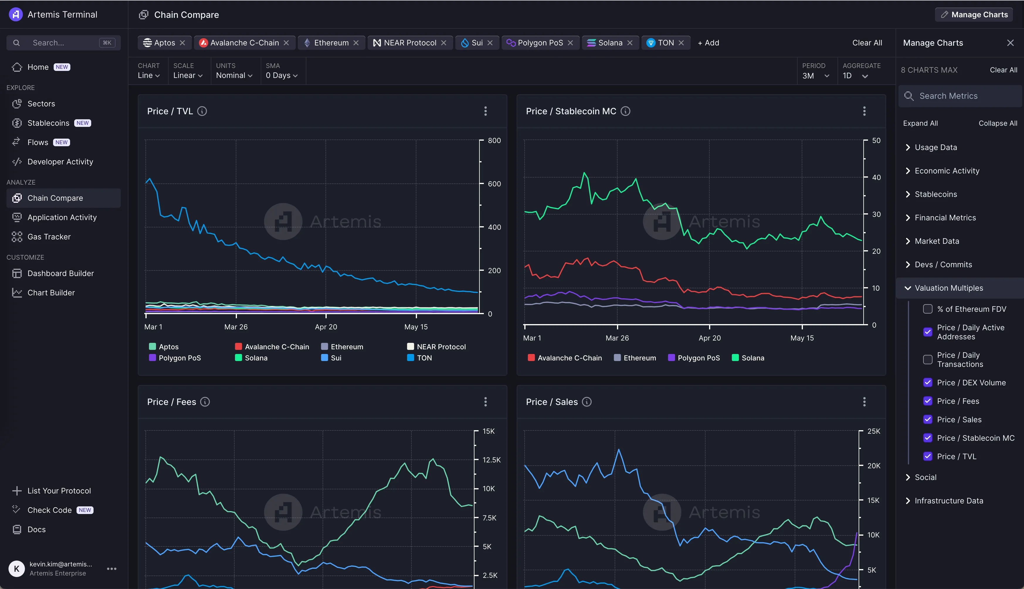Close the Manage Charts panel
The width and height of the screenshot is (1024, 589).
click(1010, 43)
